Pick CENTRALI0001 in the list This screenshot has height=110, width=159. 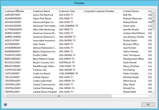click(12, 92)
